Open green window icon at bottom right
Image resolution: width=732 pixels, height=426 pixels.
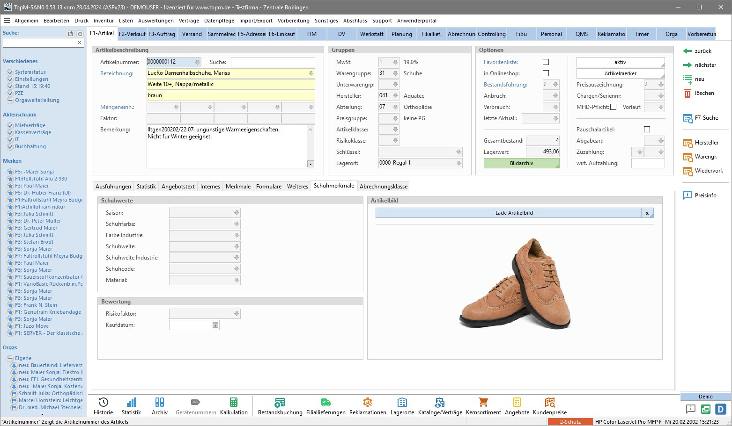click(x=706, y=409)
